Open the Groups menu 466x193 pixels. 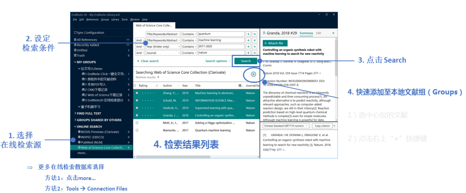coord(105,19)
